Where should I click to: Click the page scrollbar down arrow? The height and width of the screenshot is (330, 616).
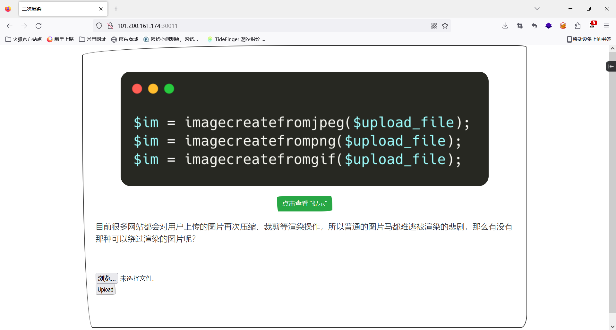tap(612, 327)
